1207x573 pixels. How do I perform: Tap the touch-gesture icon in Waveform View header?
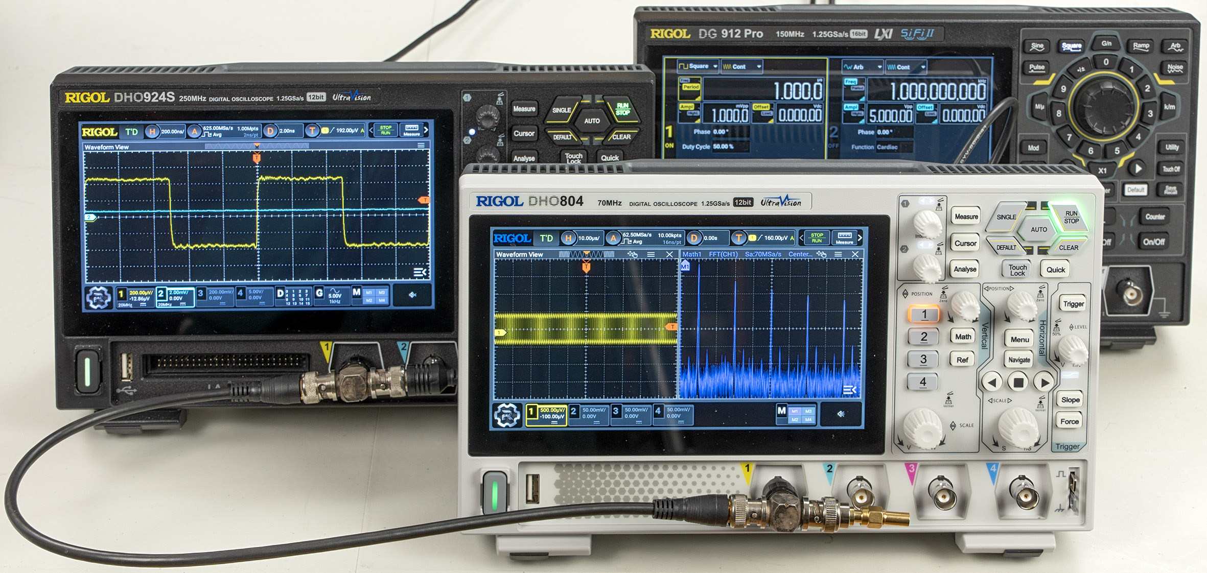633,254
